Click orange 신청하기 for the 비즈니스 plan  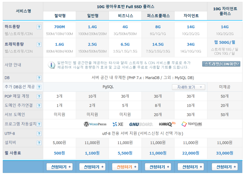click(x=125, y=167)
